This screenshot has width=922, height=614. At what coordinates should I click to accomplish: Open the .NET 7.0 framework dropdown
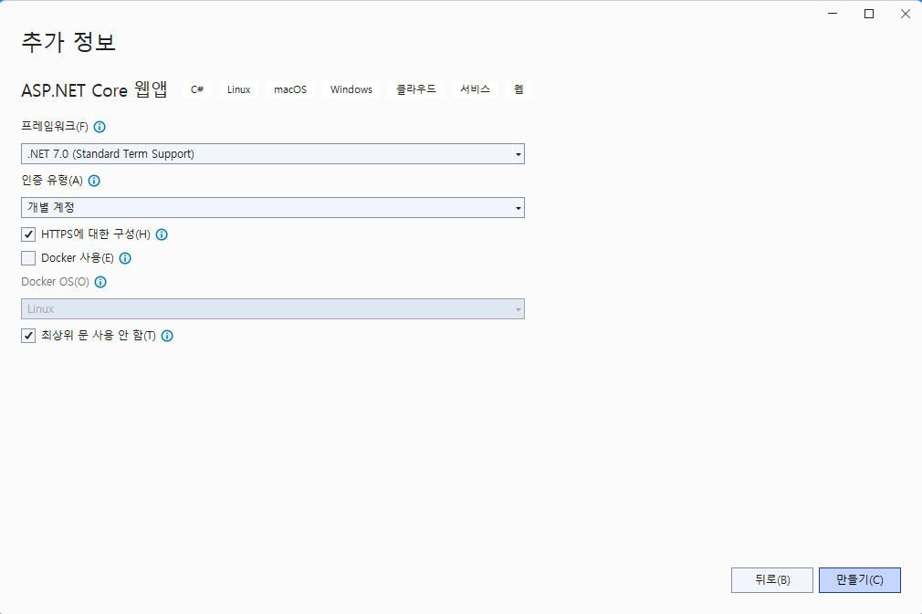[272, 154]
